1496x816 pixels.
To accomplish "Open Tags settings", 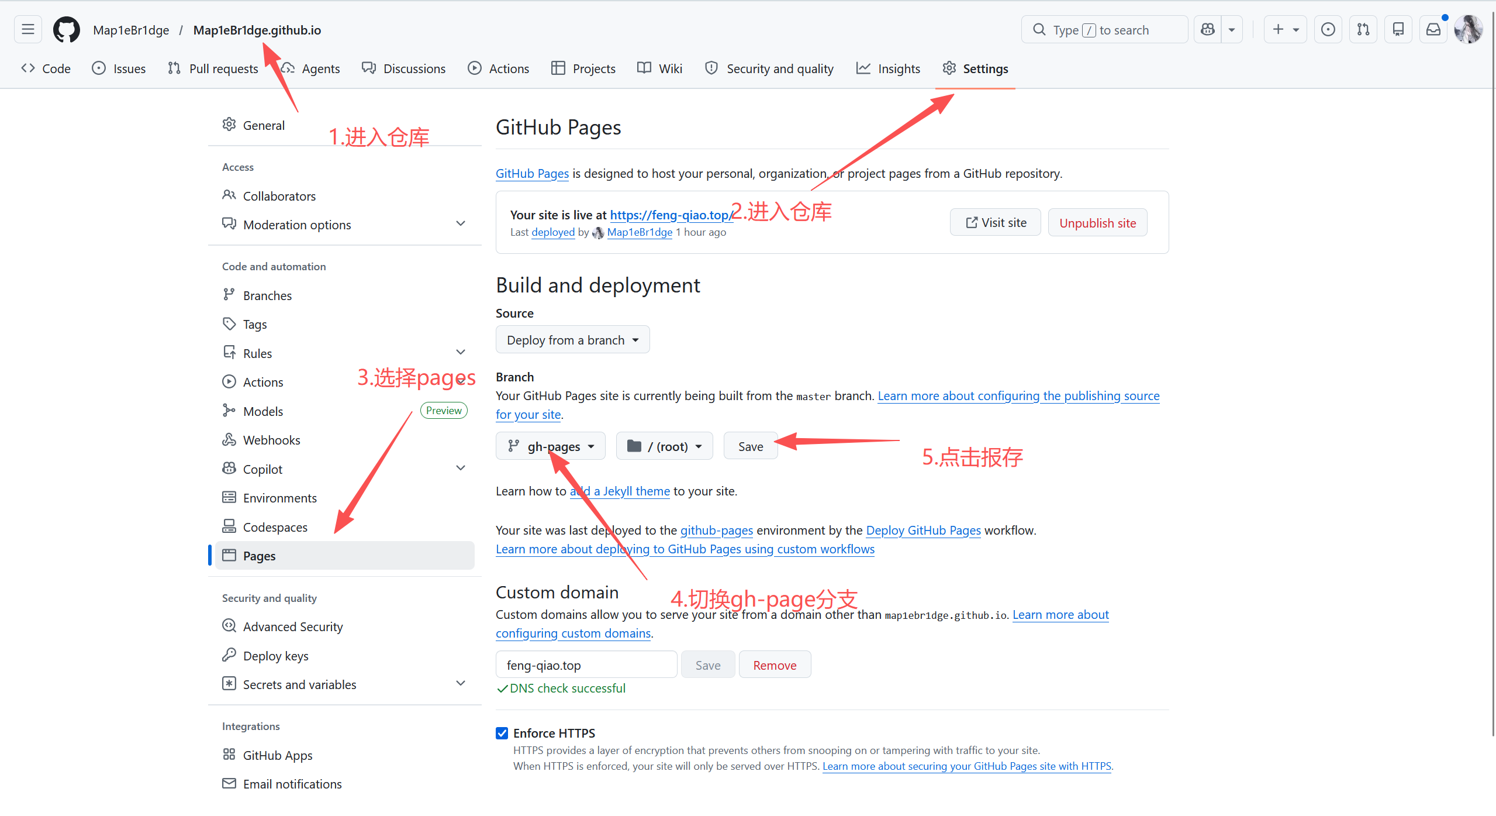I will pos(345,324).
